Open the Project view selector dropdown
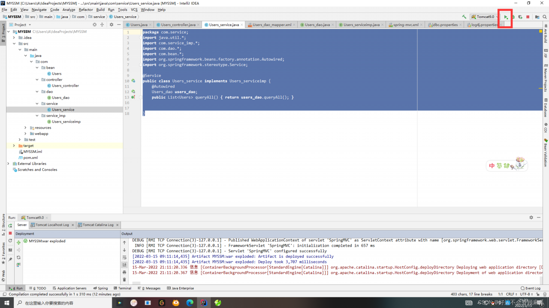 pyautogui.click(x=20, y=24)
